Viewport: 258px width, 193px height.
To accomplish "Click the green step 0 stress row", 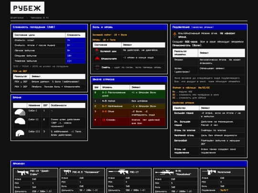I will pyautogui.click(x=129, y=94).
